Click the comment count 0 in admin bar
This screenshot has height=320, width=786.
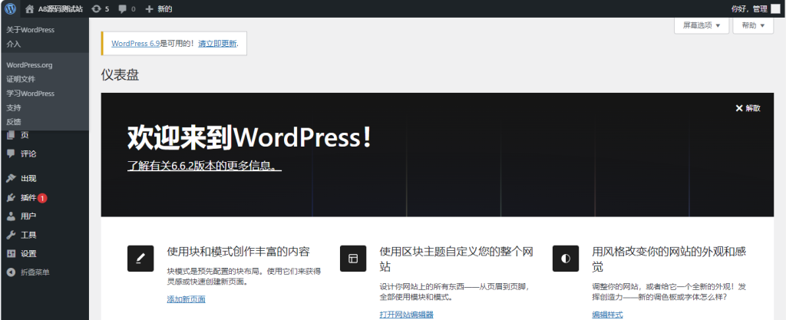pyautogui.click(x=134, y=9)
